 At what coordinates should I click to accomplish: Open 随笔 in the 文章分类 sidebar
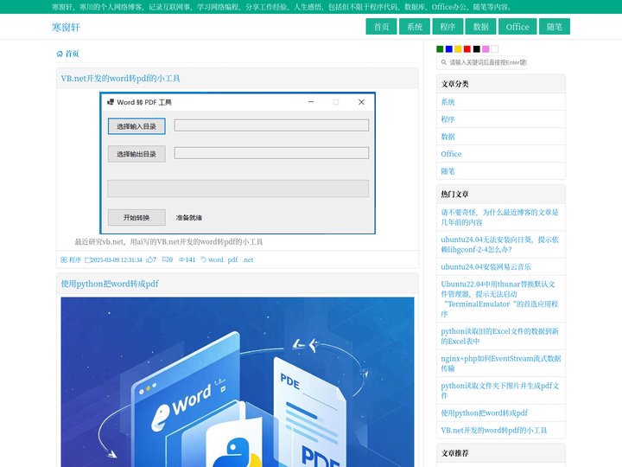(x=447, y=171)
